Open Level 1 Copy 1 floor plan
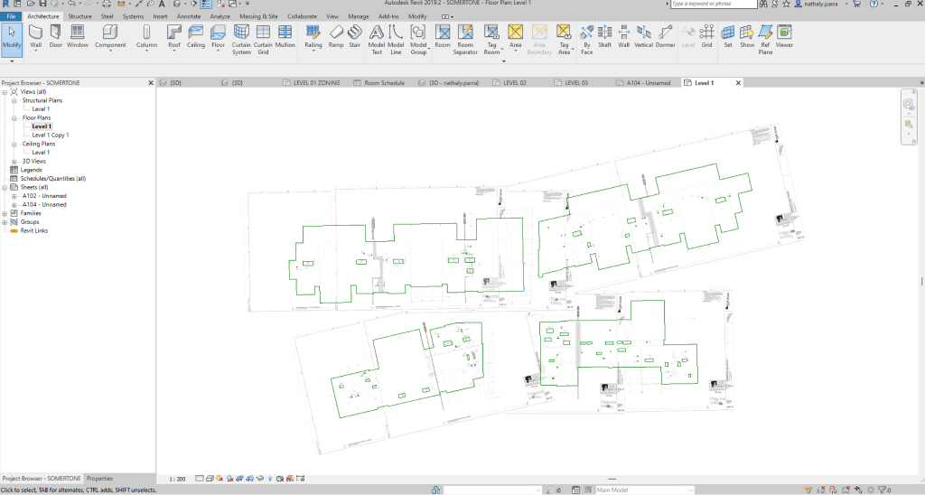The height and width of the screenshot is (495, 925). coord(51,135)
